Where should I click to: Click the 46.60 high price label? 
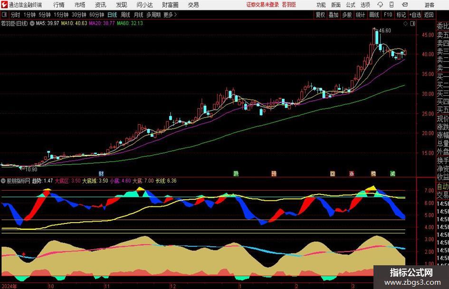385,31
